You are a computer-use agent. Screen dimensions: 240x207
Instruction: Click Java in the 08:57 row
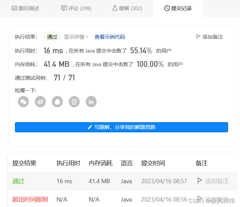coord(126,181)
